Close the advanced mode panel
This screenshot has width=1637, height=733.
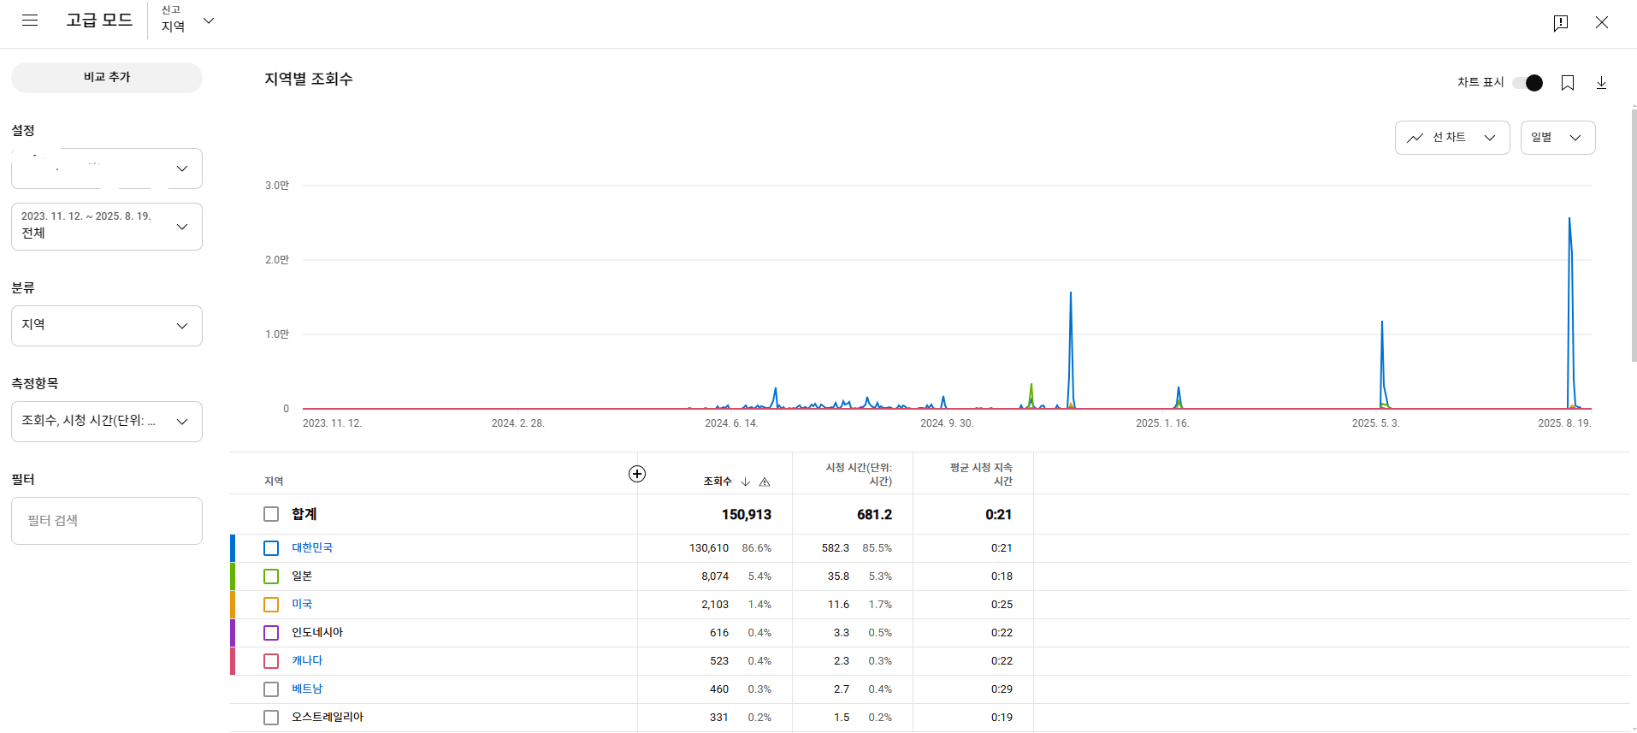(x=1601, y=23)
